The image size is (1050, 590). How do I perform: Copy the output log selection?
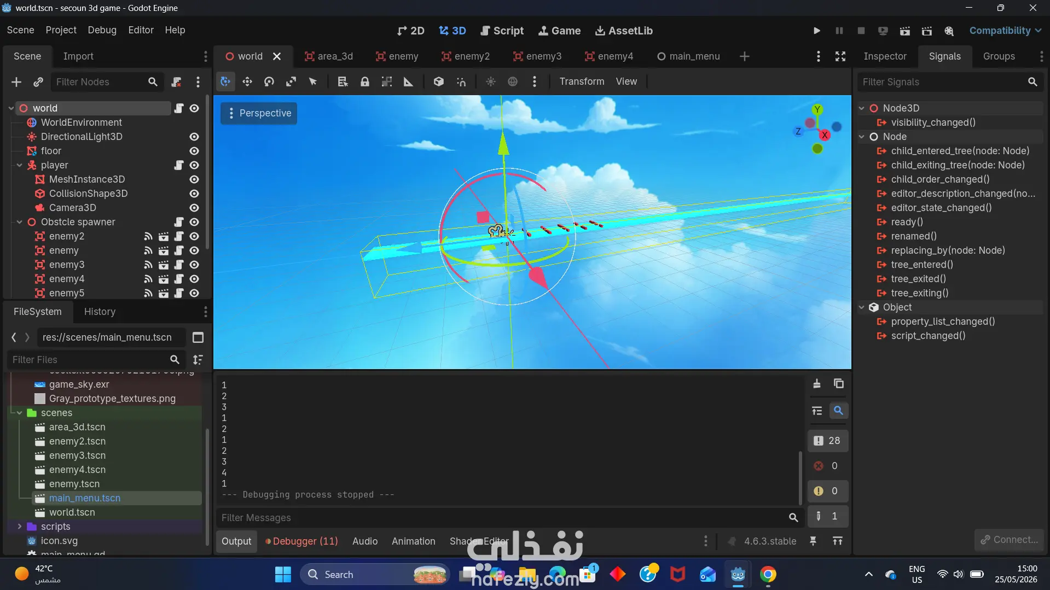tap(839, 383)
